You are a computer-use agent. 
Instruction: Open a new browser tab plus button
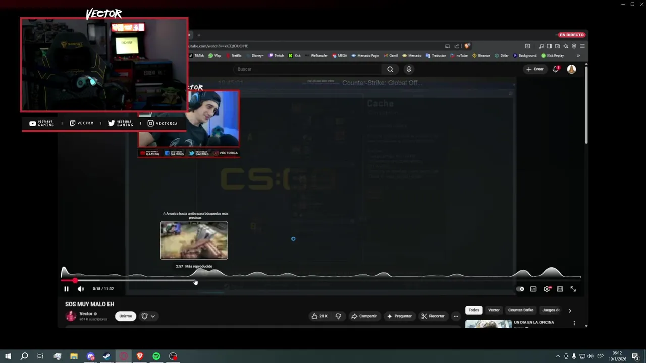(199, 35)
